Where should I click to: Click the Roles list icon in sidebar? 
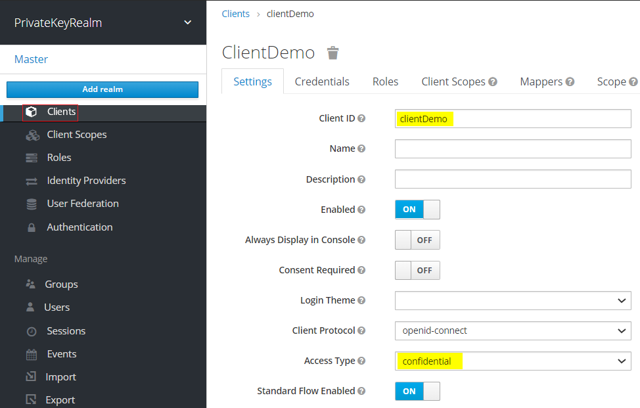(32, 158)
